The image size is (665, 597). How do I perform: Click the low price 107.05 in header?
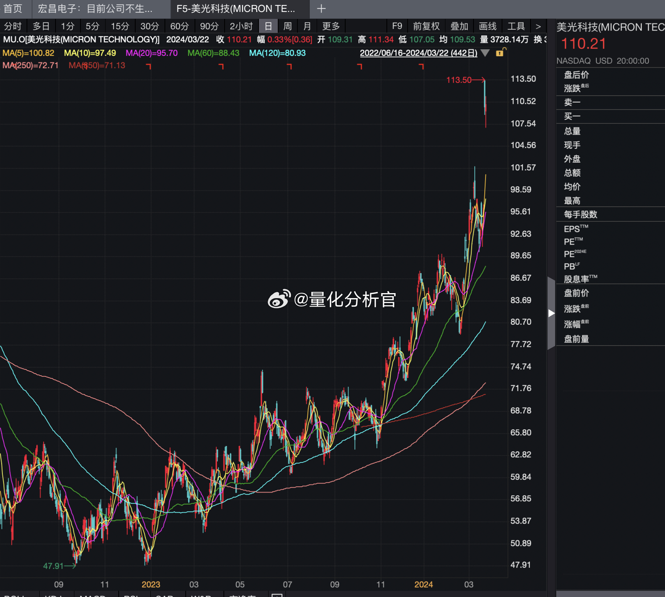(422, 39)
